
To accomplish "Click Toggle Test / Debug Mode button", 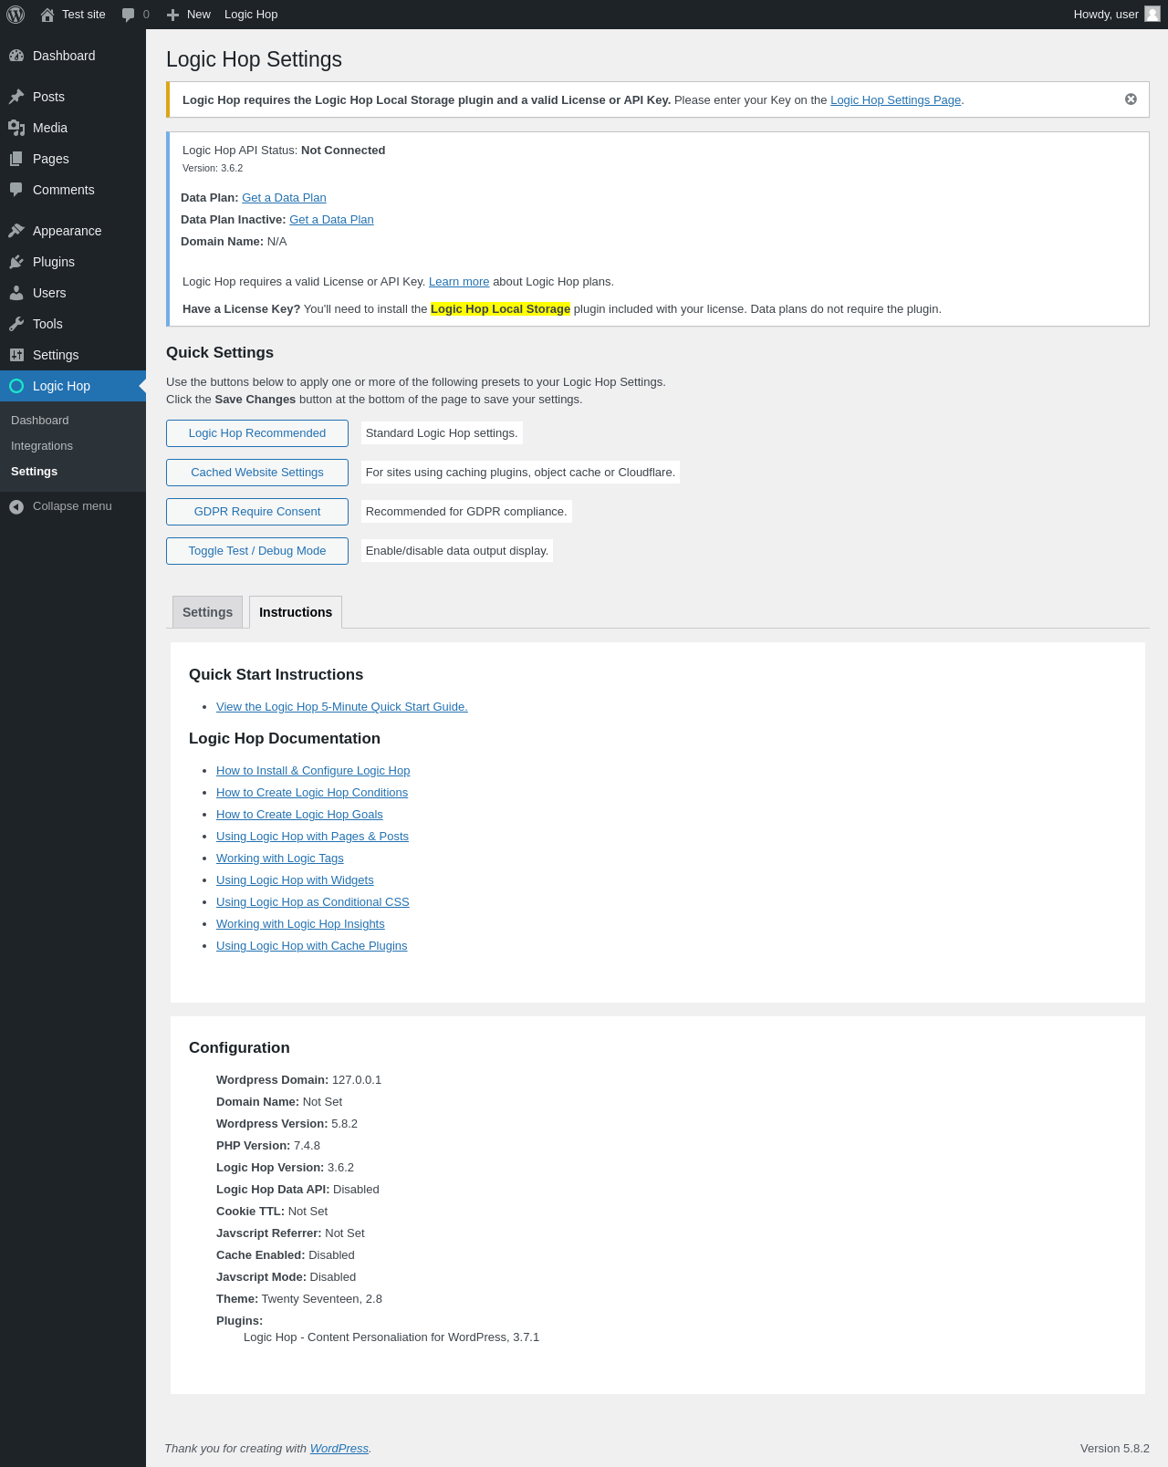I will (257, 551).
